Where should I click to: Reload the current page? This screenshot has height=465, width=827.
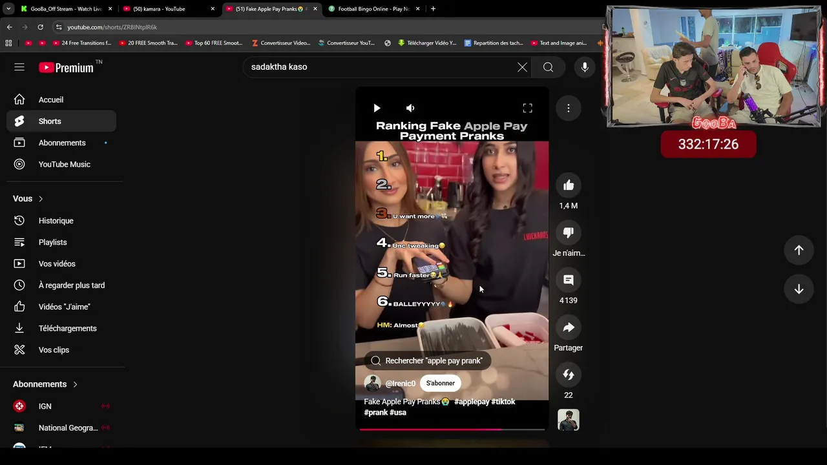pyautogui.click(x=40, y=27)
